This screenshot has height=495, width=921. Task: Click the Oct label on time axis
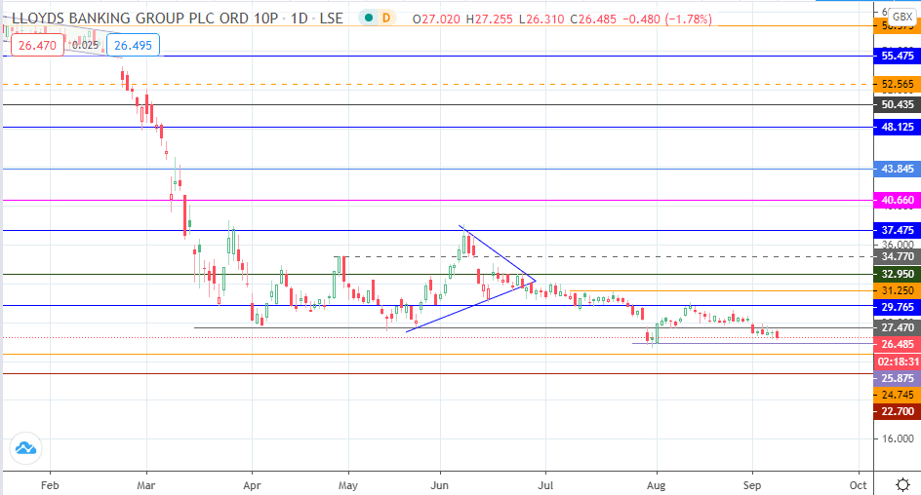pos(859,485)
